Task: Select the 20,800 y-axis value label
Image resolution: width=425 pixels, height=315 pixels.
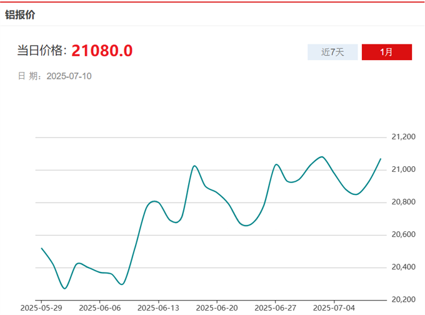Action: (x=403, y=202)
